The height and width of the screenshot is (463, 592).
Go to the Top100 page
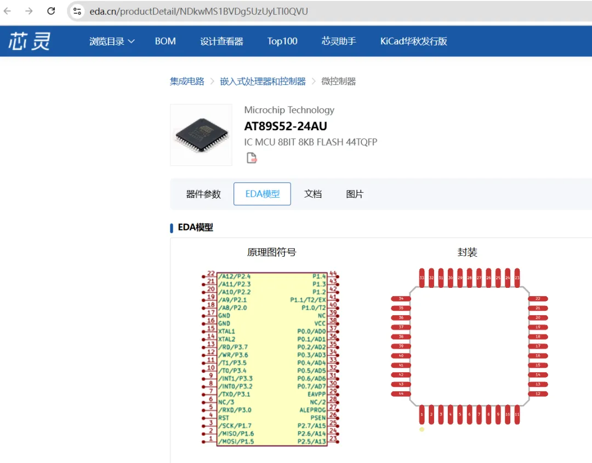click(x=282, y=41)
